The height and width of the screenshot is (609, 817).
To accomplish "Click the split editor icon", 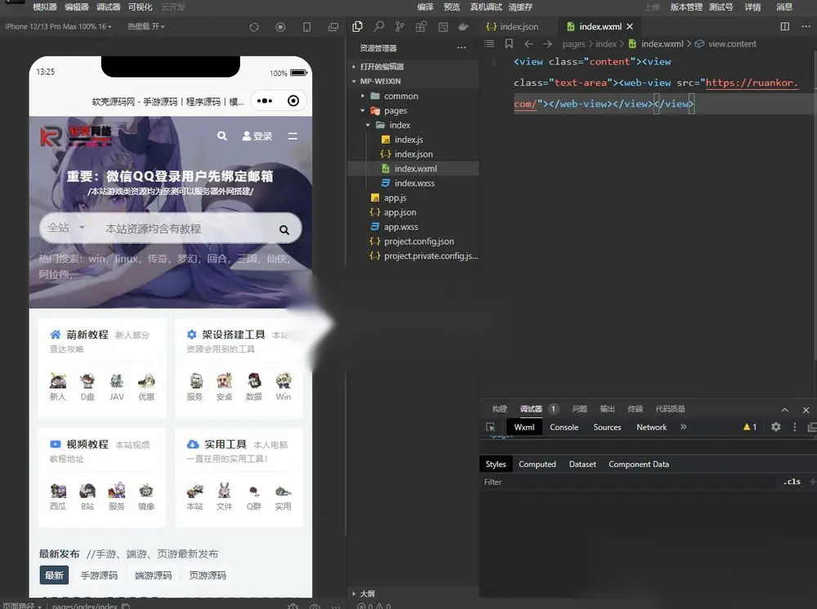I will 784,26.
